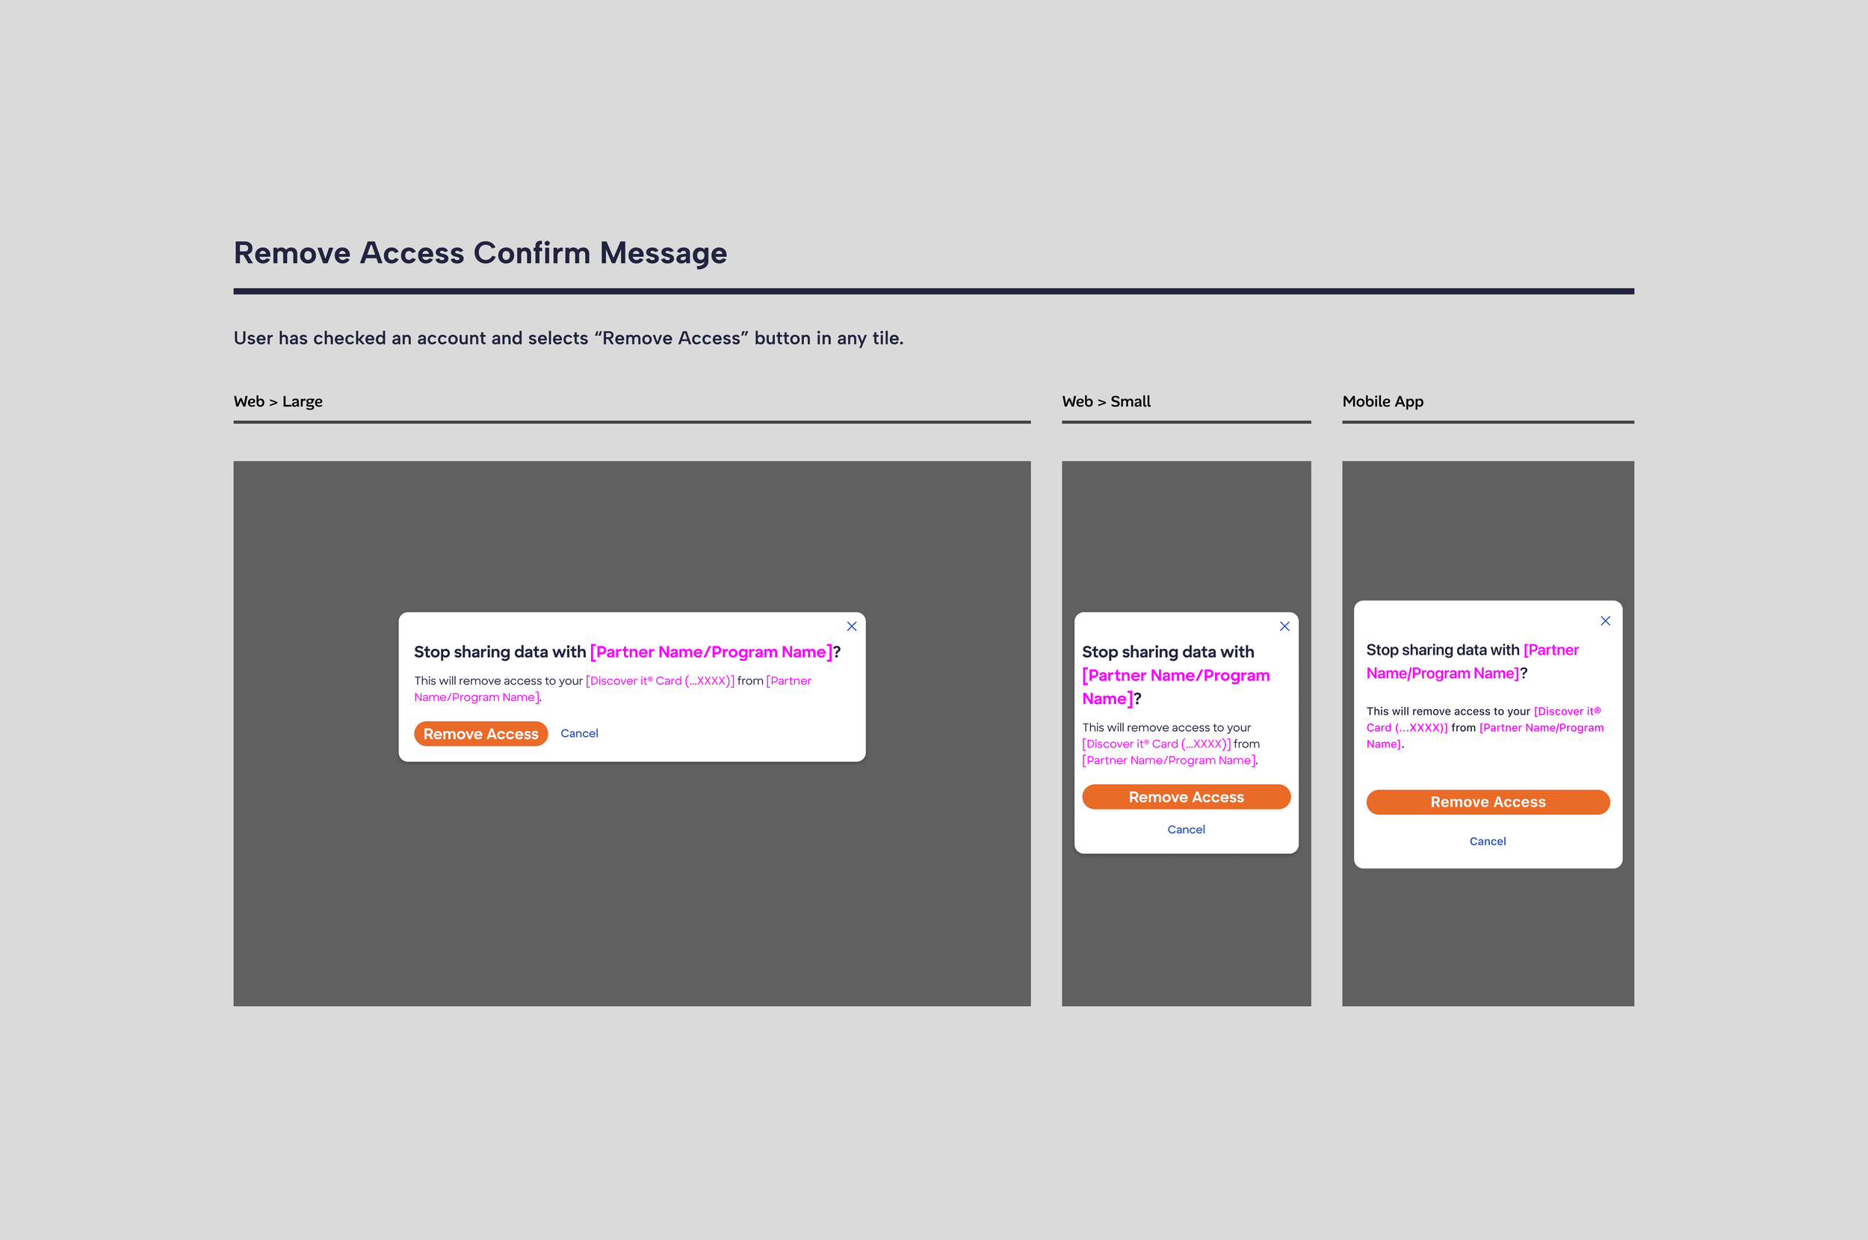Click Cancel in the Web Large dialog
The image size is (1868, 1240).
pyautogui.click(x=579, y=733)
